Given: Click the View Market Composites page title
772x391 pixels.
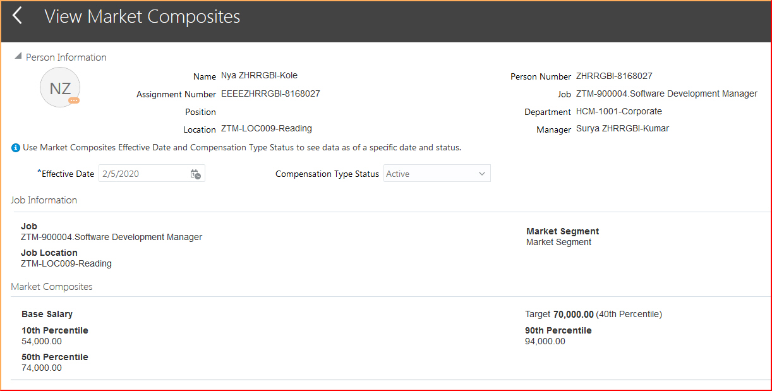Looking at the screenshot, I should pos(142,17).
